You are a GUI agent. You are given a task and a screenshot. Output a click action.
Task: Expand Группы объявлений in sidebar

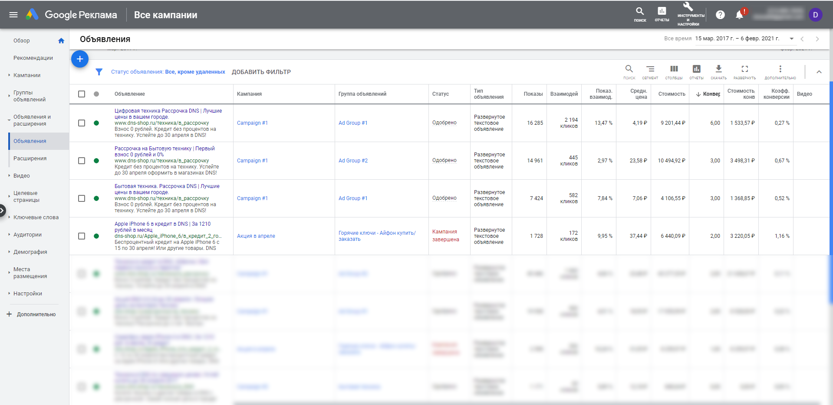pyautogui.click(x=9, y=96)
